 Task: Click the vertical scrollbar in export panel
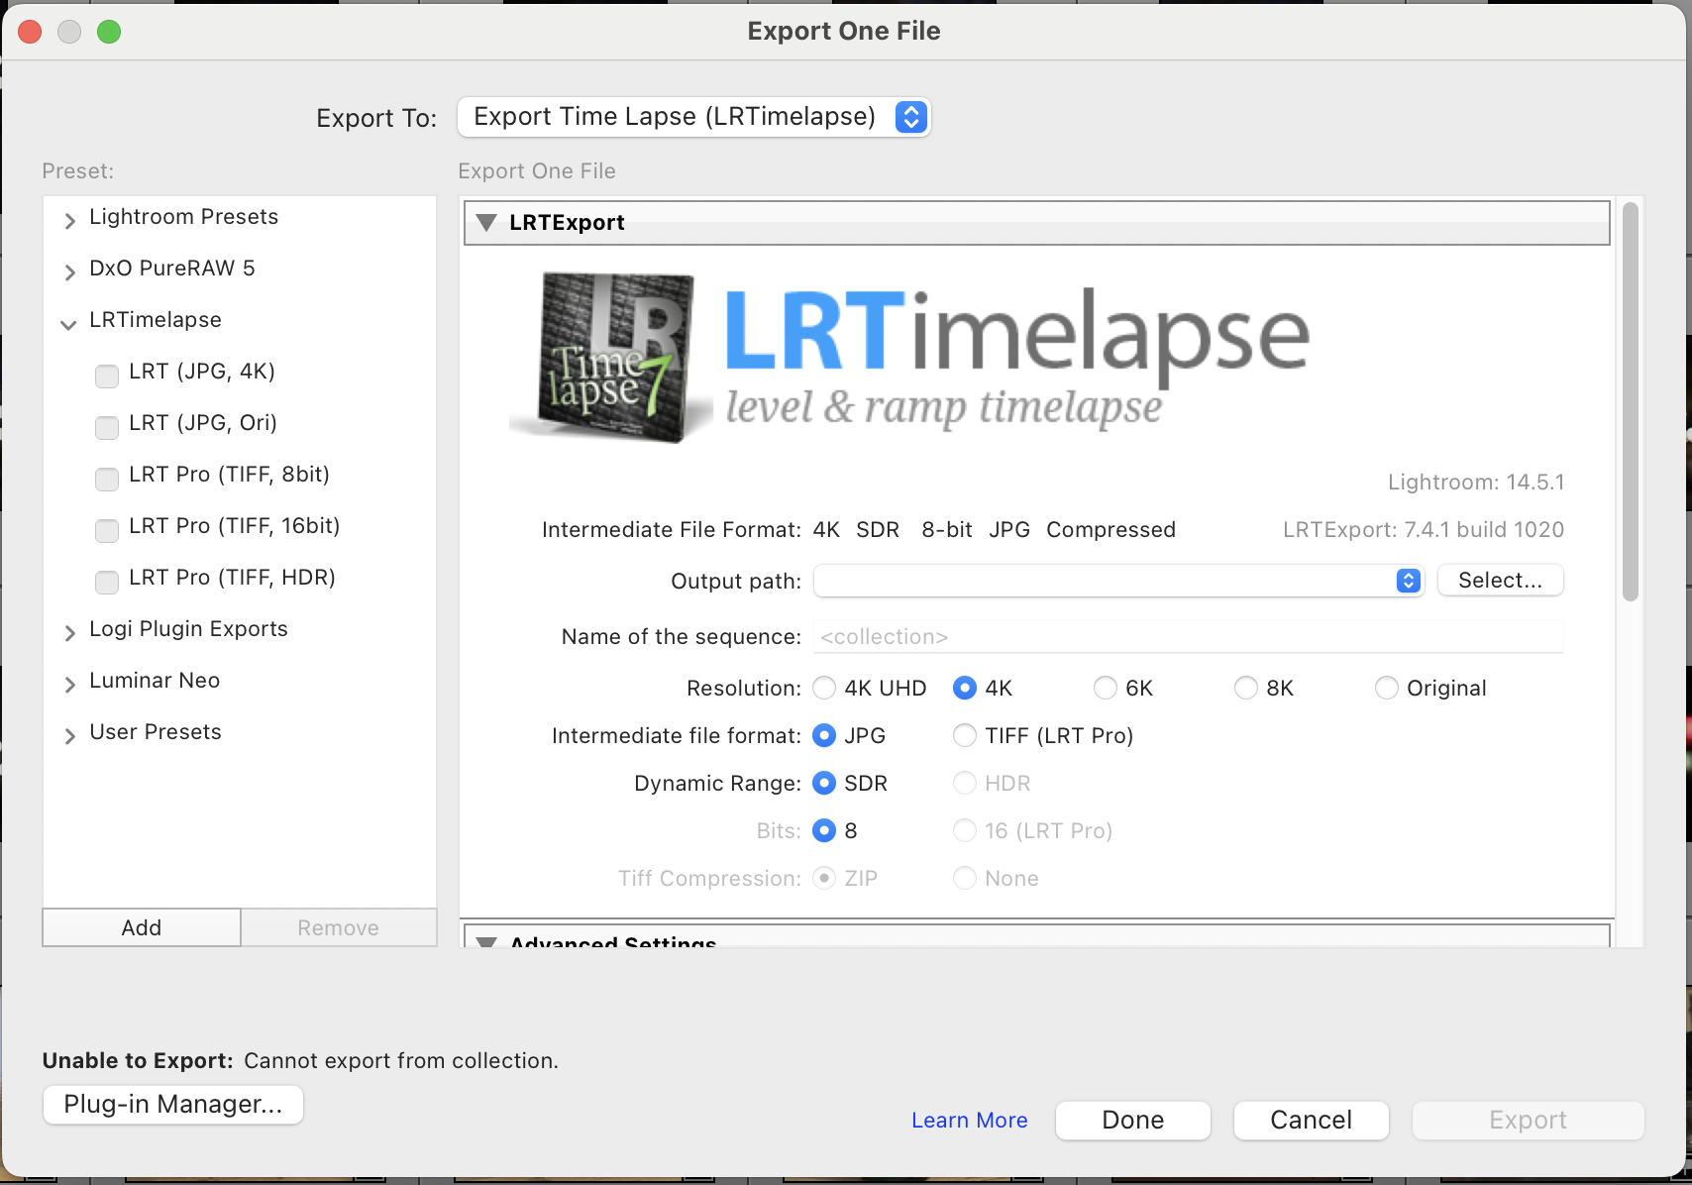(1630, 401)
